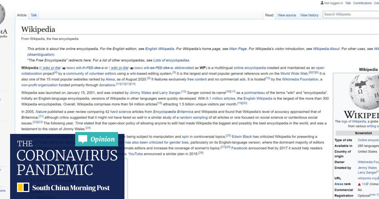Click the Search Wikipedia input field
Screen dimensions: 379x199
tap(351, 14)
